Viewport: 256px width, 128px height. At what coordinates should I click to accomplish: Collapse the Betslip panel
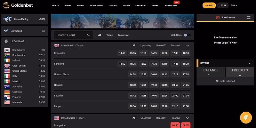[x=250, y=63]
